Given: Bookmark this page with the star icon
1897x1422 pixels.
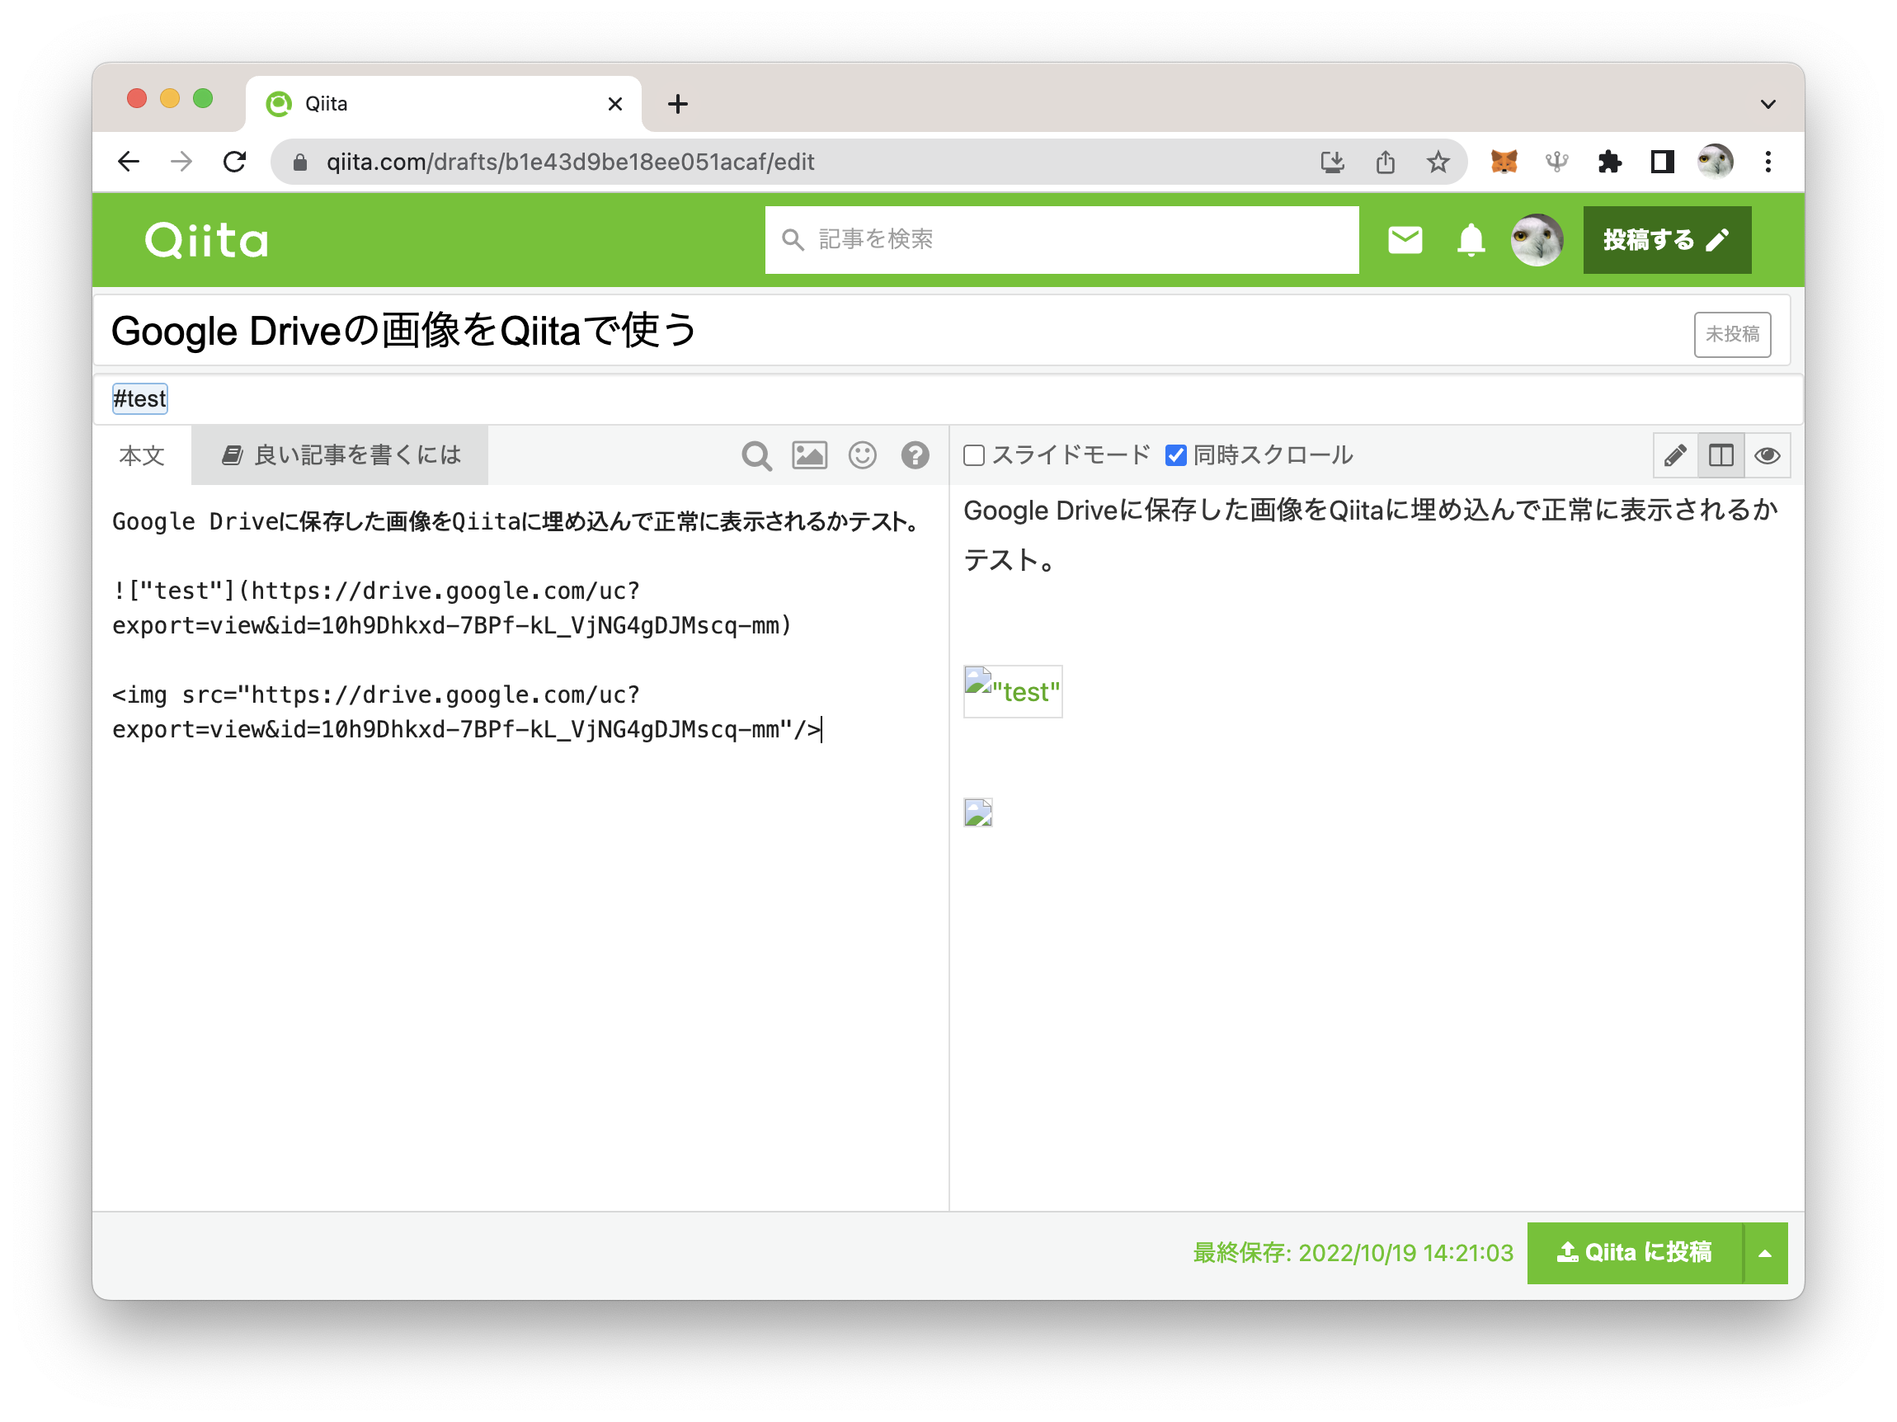Looking at the screenshot, I should point(1438,161).
